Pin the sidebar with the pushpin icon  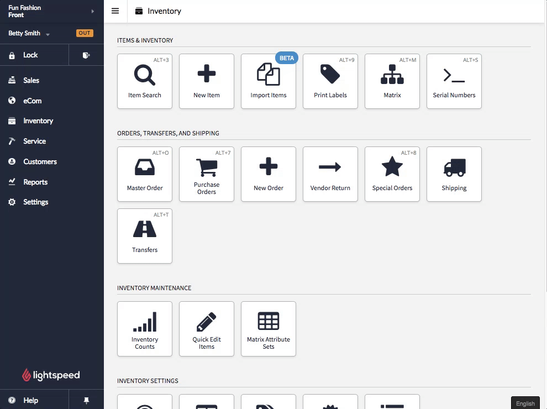pyautogui.click(x=86, y=400)
